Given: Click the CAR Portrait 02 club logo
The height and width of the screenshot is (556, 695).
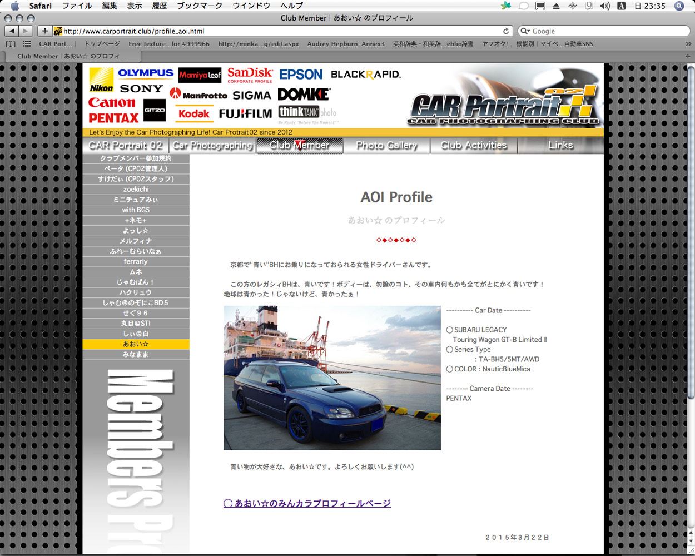Looking at the screenshot, I should [504, 106].
